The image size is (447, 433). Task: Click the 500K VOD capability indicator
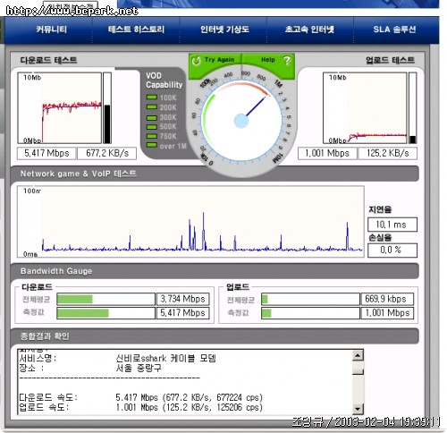point(152,126)
